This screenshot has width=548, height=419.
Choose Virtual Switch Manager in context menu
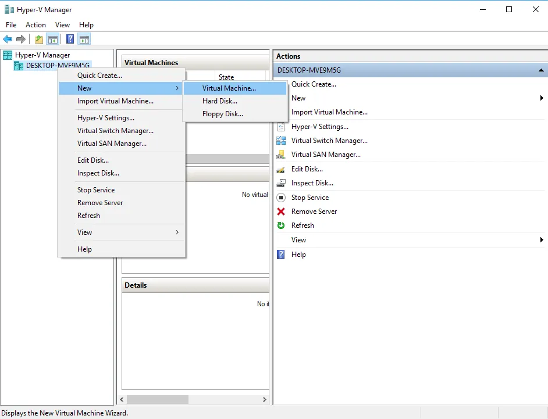[121, 131]
